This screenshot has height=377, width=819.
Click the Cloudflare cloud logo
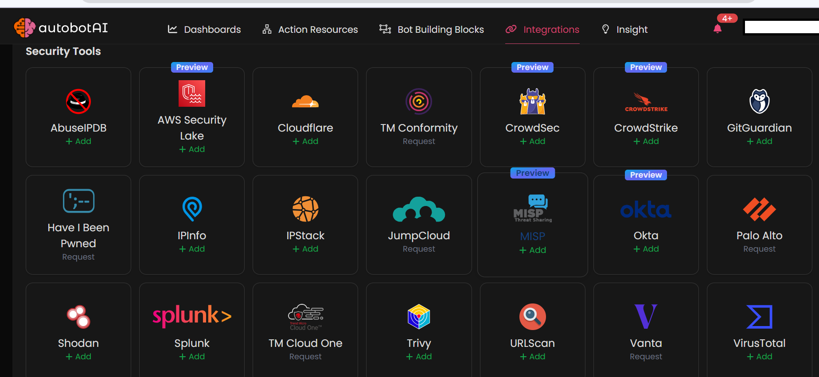coord(305,102)
